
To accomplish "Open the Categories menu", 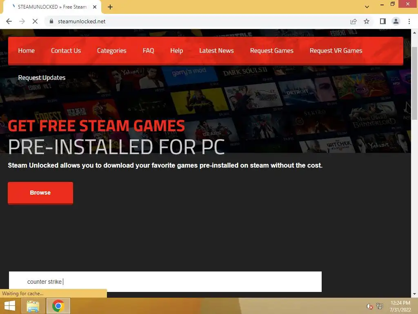I will 112,51.
